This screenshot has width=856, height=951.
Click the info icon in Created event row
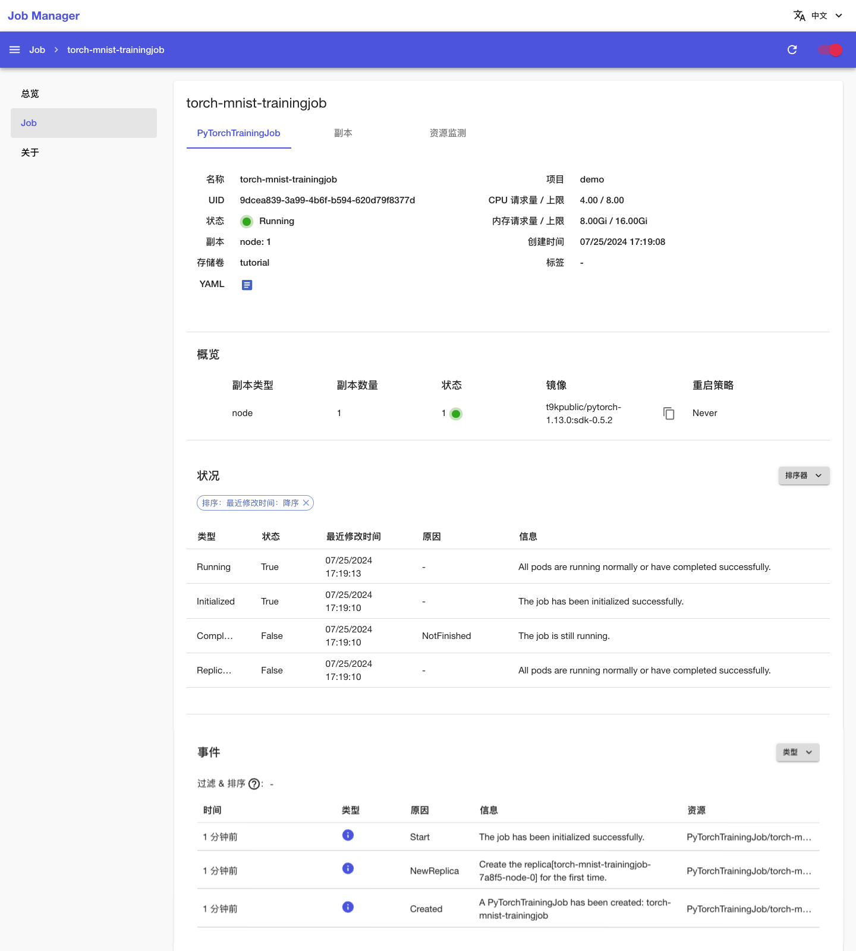tap(348, 907)
